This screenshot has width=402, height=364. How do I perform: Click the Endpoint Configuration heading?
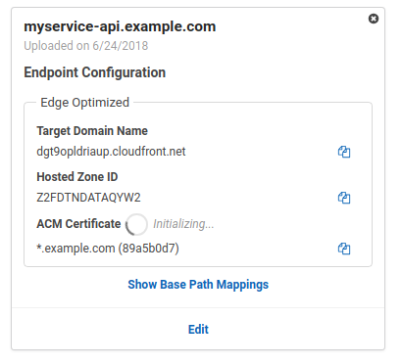coord(95,72)
